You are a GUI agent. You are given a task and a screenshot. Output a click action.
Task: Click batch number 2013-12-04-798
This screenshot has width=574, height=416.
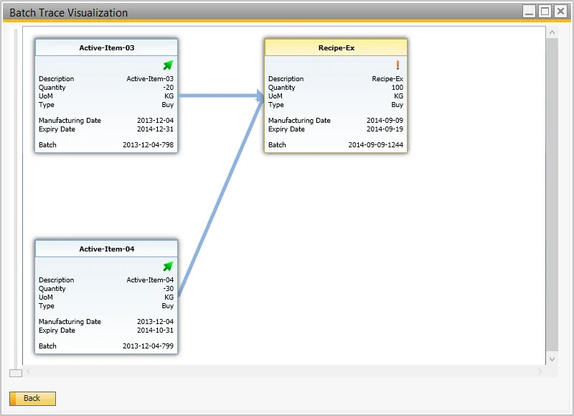point(148,145)
